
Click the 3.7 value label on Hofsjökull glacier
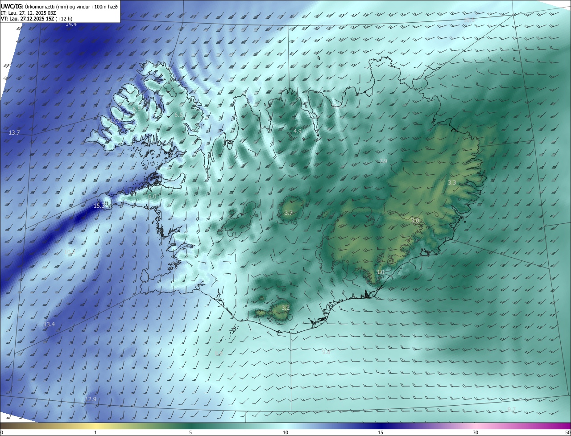(288, 214)
